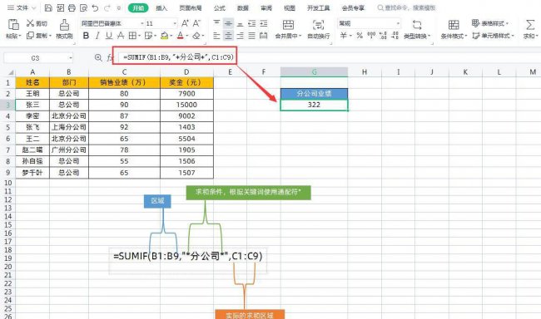Expand the Name Box dropdown arrow

pos(71,58)
